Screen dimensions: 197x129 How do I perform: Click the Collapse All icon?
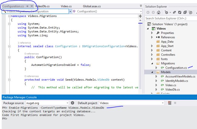pos(185,12)
